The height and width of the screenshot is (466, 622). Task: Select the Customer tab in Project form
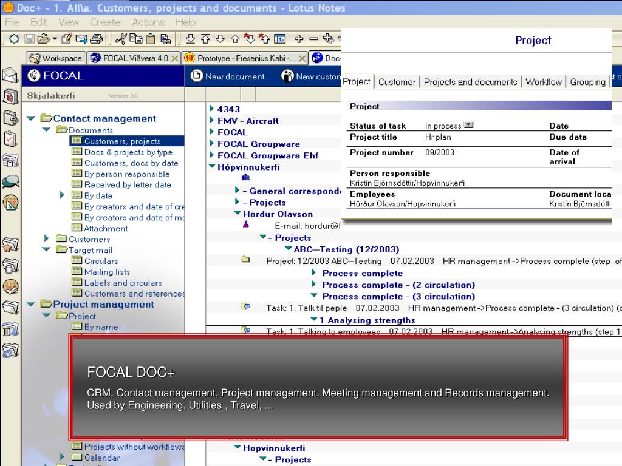[x=397, y=82]
